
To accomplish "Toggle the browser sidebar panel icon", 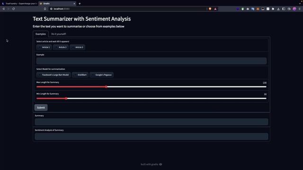I will (284, 9).
